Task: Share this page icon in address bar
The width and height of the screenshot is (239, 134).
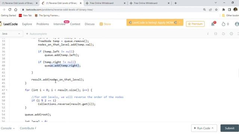Action: 210,10
